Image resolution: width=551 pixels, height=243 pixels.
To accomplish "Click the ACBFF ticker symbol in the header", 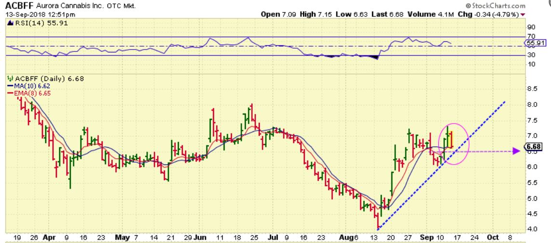I will click(x=20, y=6).
